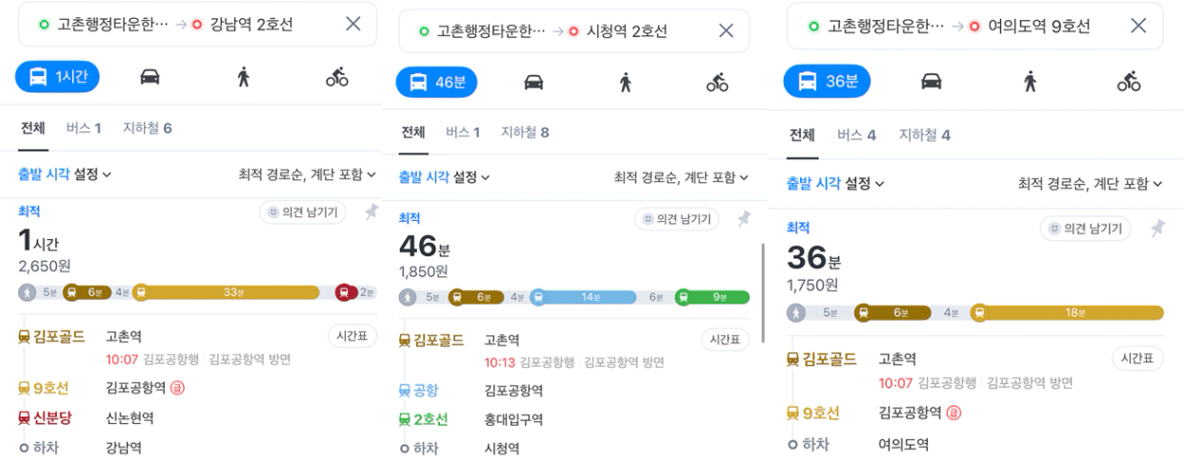Screen dimensions: 1183x461
Task: Click 의견 남기기 on the 36분 route
Action: [x=1085, y=228]
